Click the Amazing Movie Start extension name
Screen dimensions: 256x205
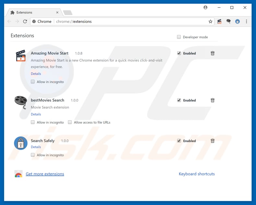tap(50, 53)
